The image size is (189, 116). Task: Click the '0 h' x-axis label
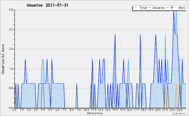pos(14,110)
